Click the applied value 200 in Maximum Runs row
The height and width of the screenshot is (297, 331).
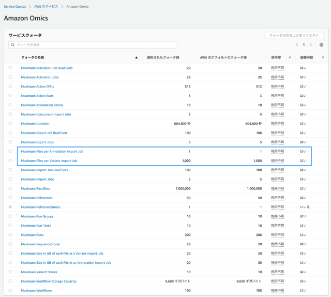(x=188, y=235)
